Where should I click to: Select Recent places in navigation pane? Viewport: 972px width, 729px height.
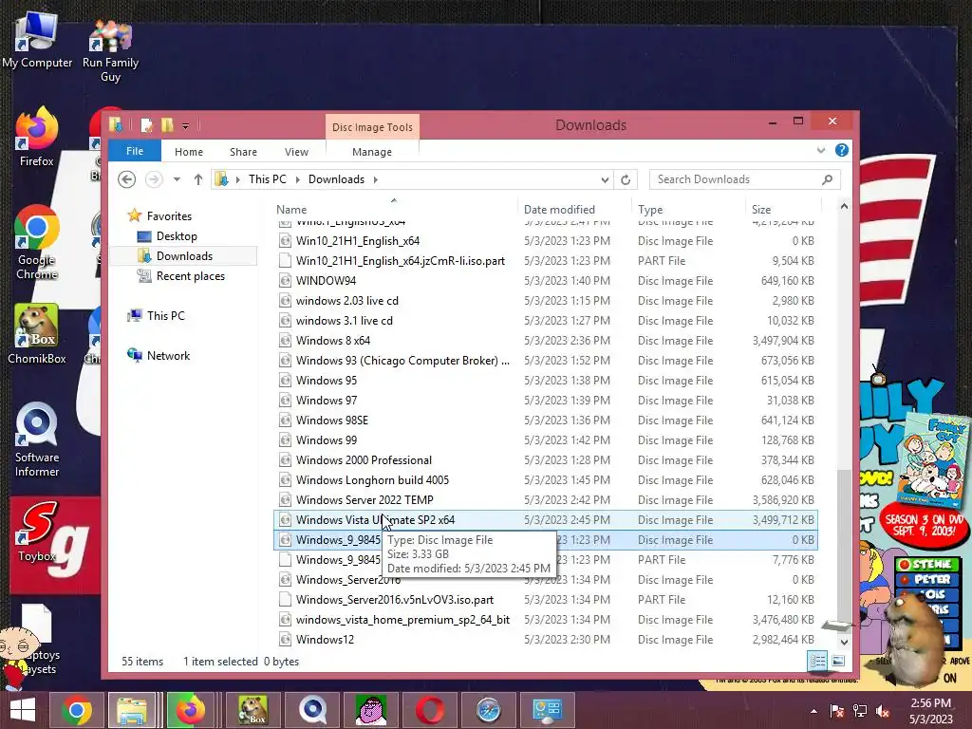pos(190,276)
